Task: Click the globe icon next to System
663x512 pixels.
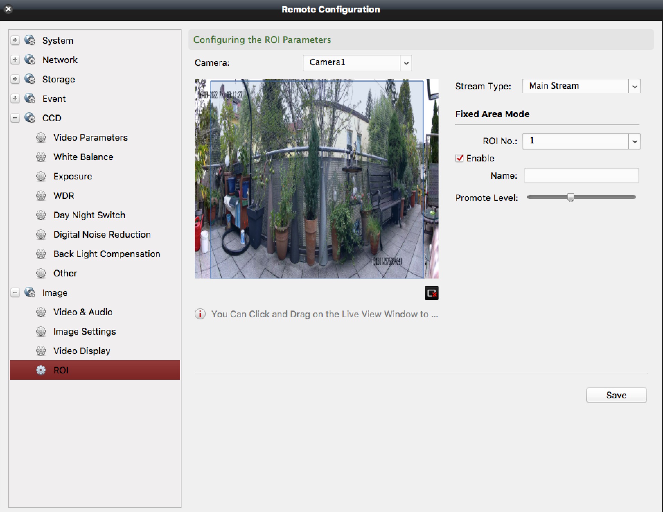Action: pyautogui.click(x=30, y=40)
